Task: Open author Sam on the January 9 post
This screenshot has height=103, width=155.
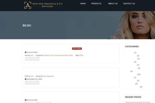Action: pyautogui.click(x=32, y=55)
